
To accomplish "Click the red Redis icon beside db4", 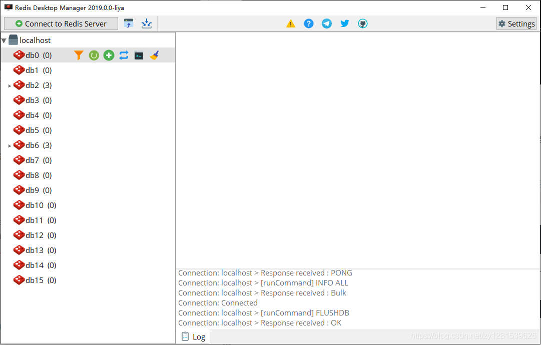I will [19, 115].
